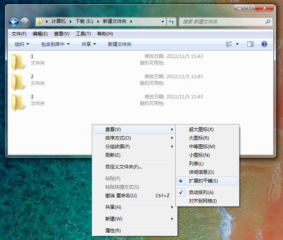Select the folder icon named 1
The image size is (283, 240).
coord(17,62)
